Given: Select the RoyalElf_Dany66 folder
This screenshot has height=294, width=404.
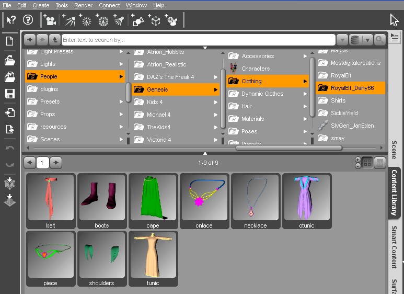Looking at the screenshot, I should (350, 88).
